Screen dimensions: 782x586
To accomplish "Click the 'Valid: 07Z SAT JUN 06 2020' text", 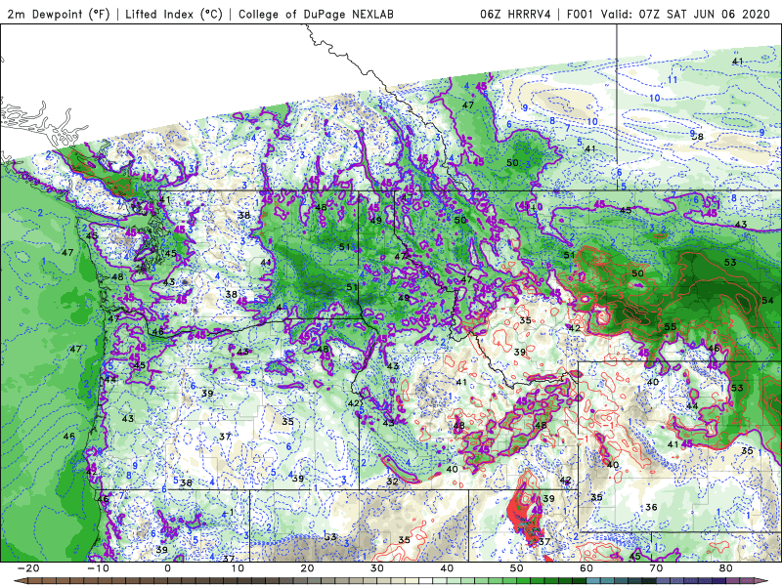I will point(685,14).
